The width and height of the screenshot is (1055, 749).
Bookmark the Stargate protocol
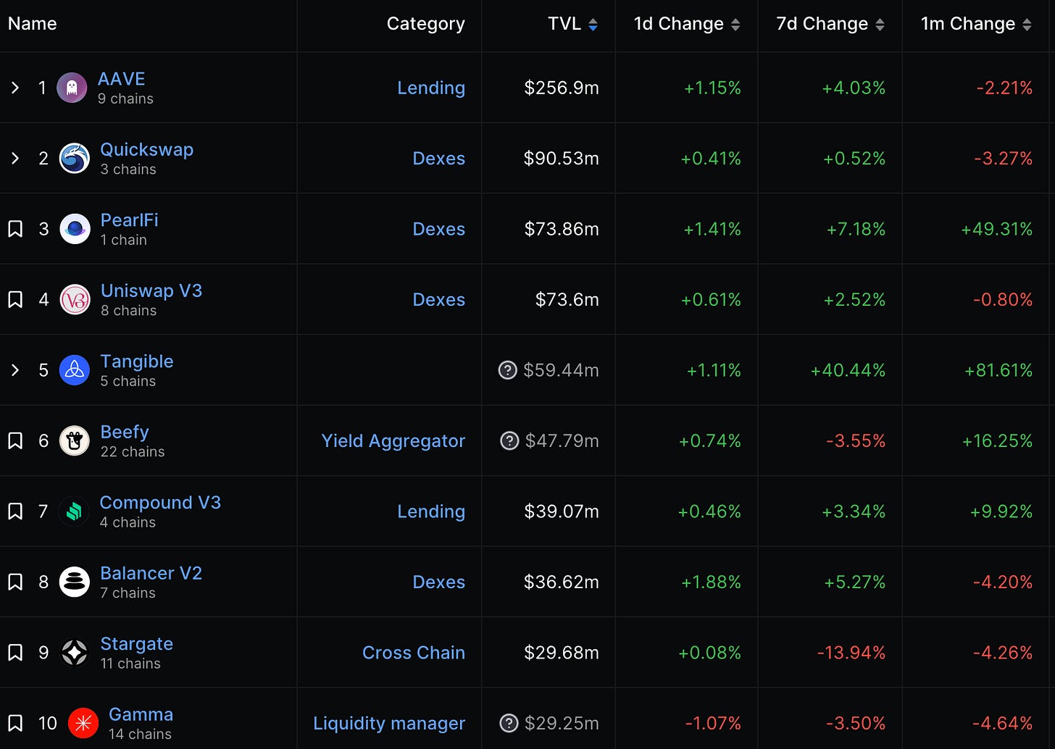point(15,653)
